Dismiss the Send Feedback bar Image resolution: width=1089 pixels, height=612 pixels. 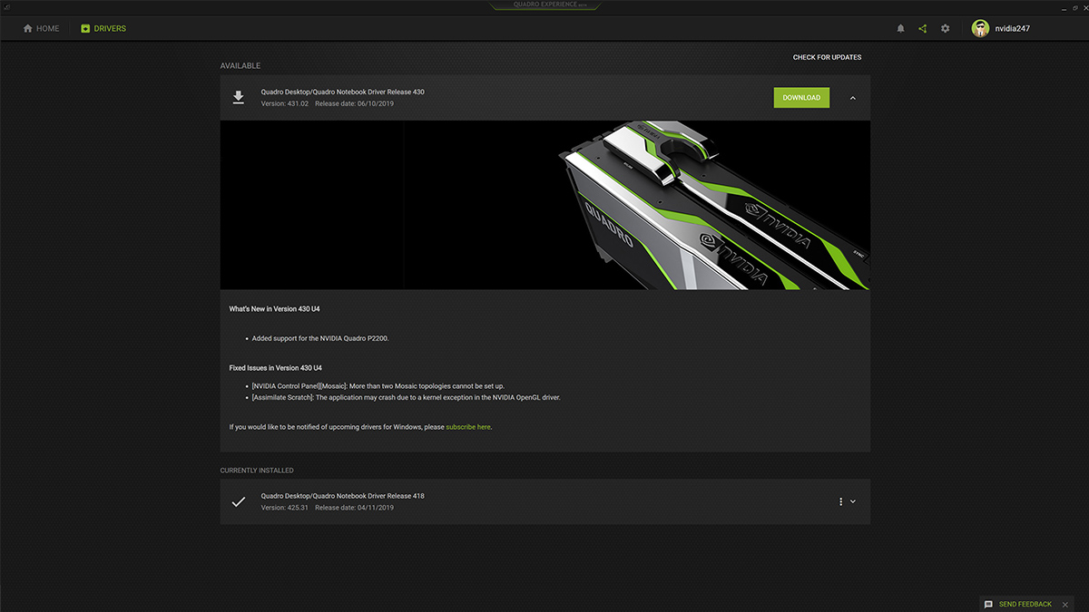[x=1065, y=604]
